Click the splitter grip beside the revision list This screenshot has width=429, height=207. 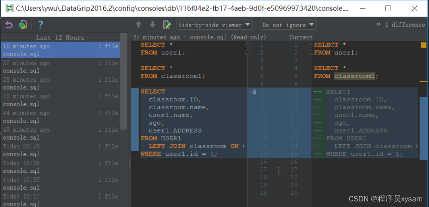[130, 163]
